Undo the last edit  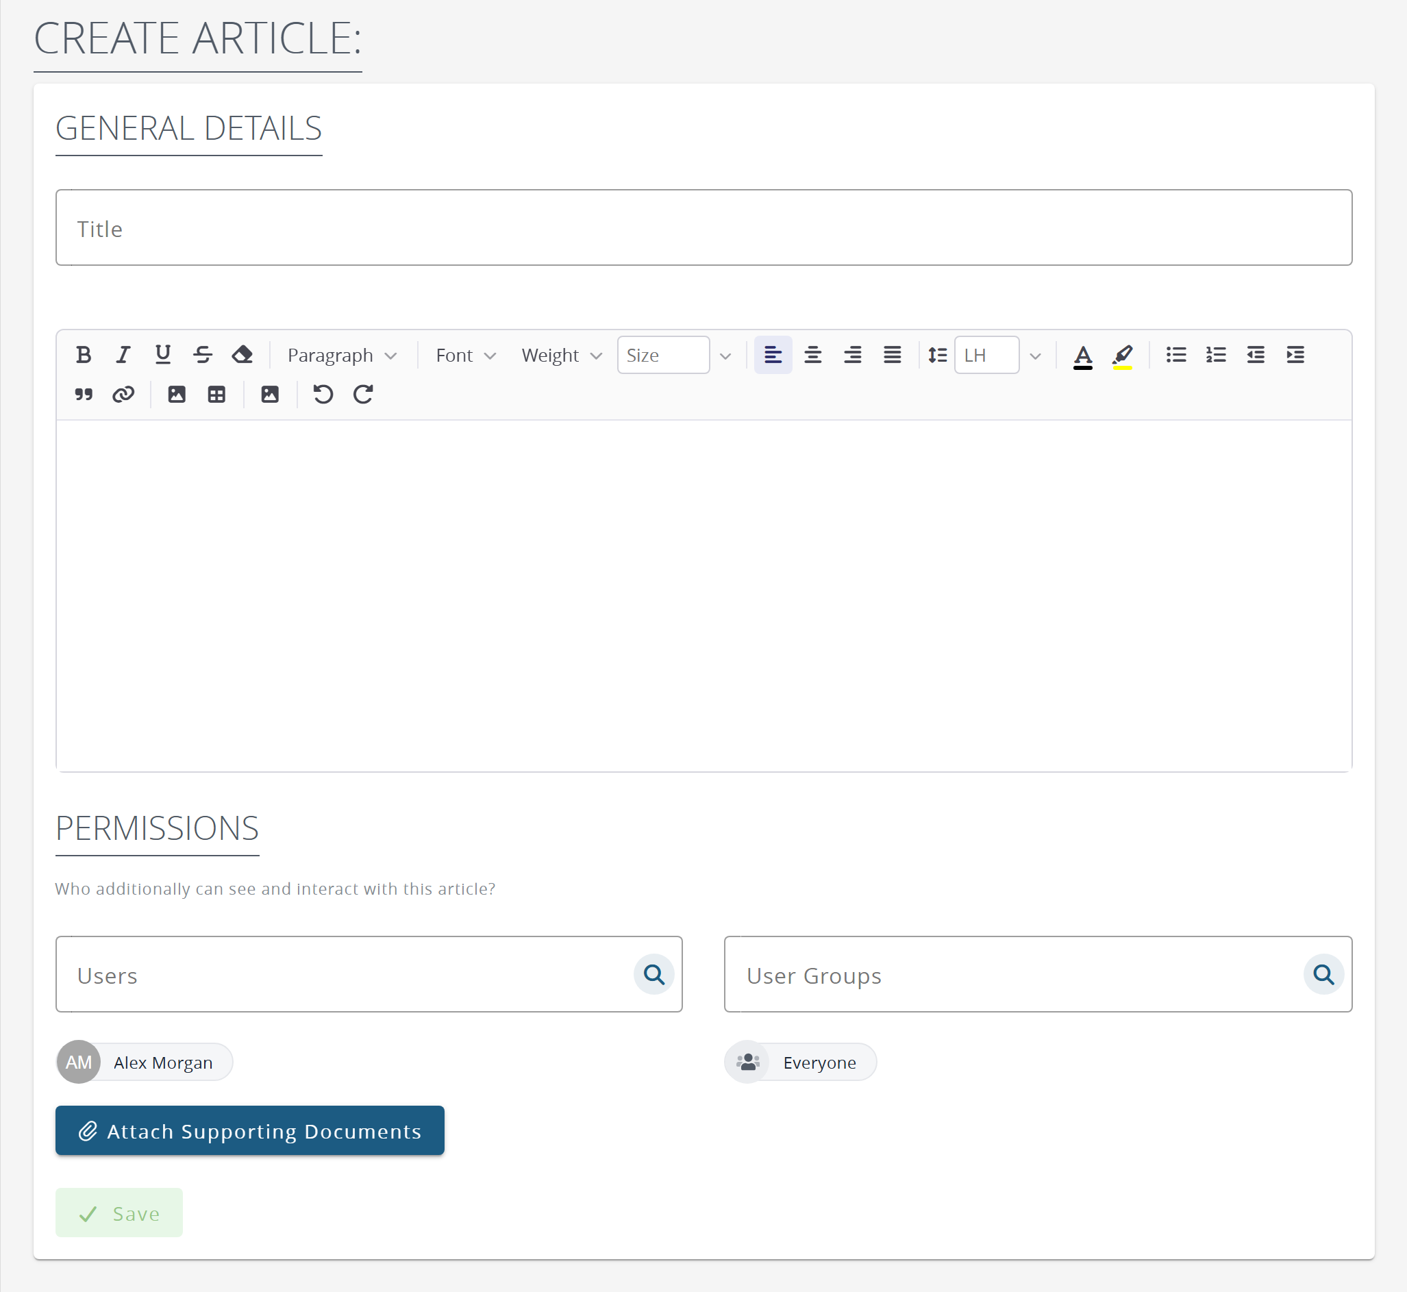tap(323, 395)
